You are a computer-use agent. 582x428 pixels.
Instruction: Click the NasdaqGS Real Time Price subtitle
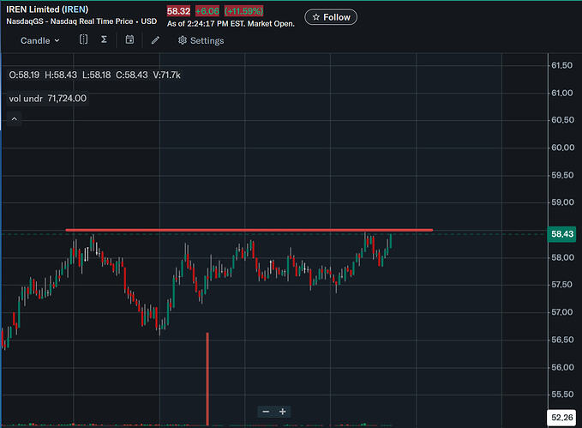point(81,21)
